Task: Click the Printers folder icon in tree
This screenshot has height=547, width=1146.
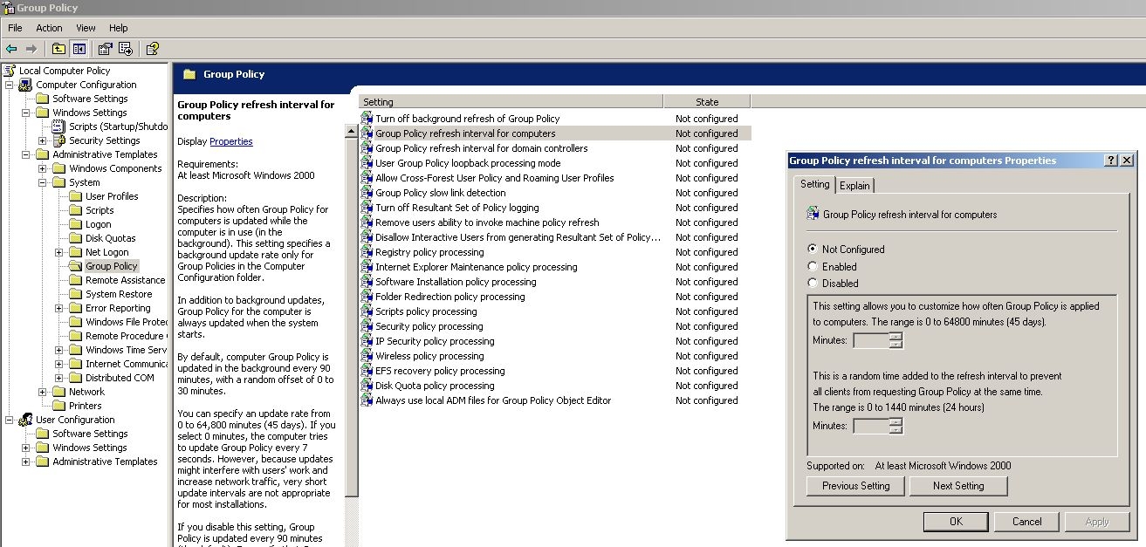Action: pos(59,406)
